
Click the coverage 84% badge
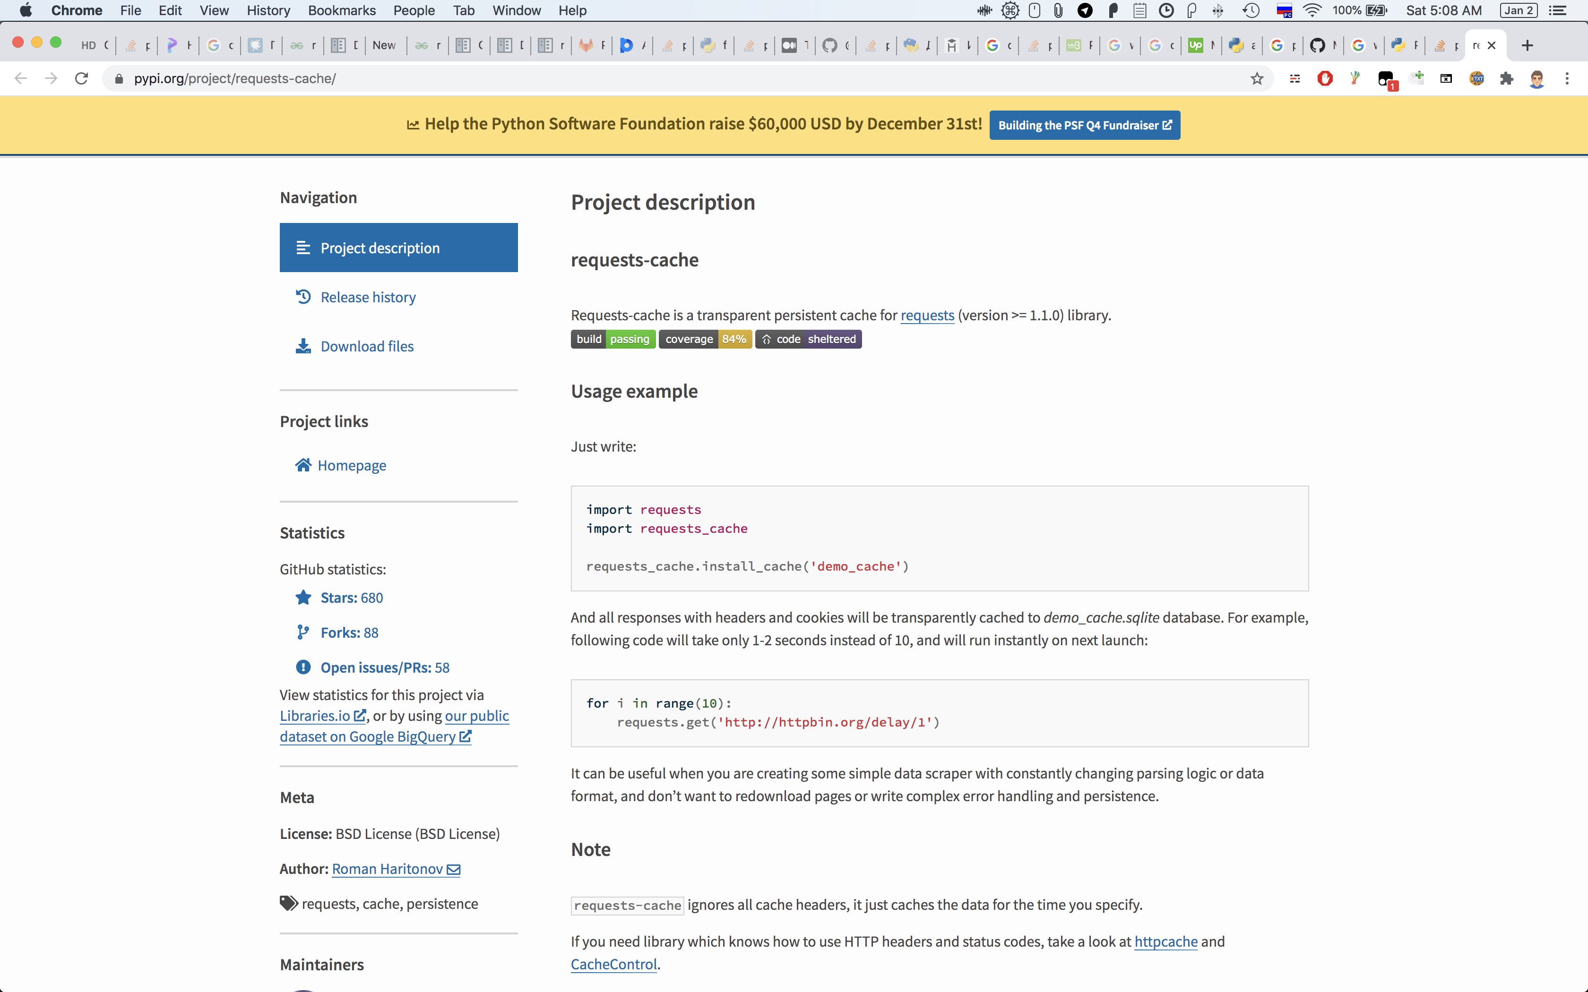[x=706, y=339]
